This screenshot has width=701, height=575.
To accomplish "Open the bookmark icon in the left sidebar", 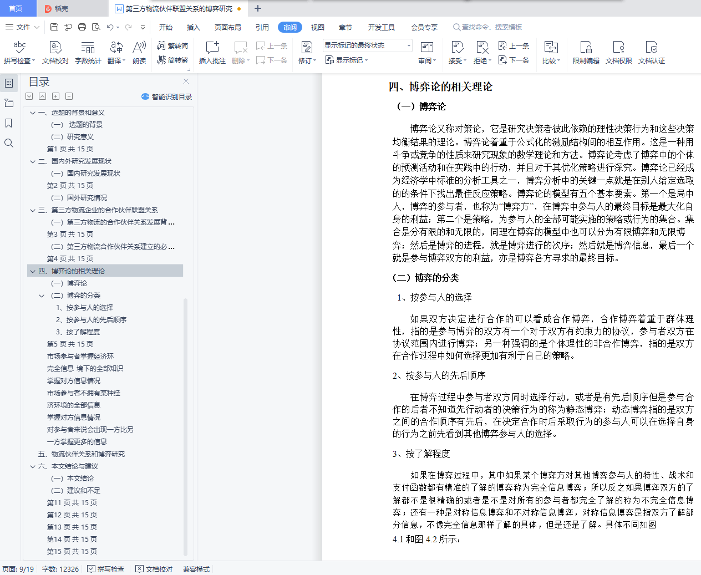I will [9, 123].
